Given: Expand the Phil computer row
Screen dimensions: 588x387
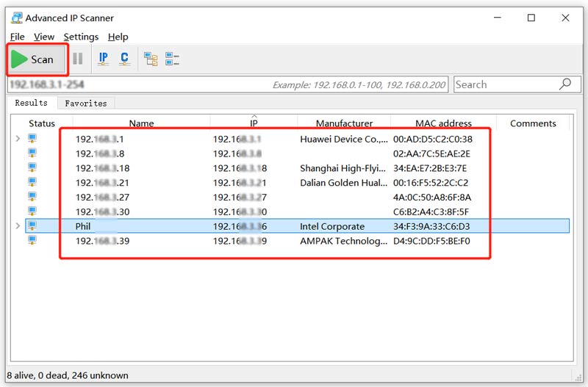Looking at the screenshot, I should 17,226.
